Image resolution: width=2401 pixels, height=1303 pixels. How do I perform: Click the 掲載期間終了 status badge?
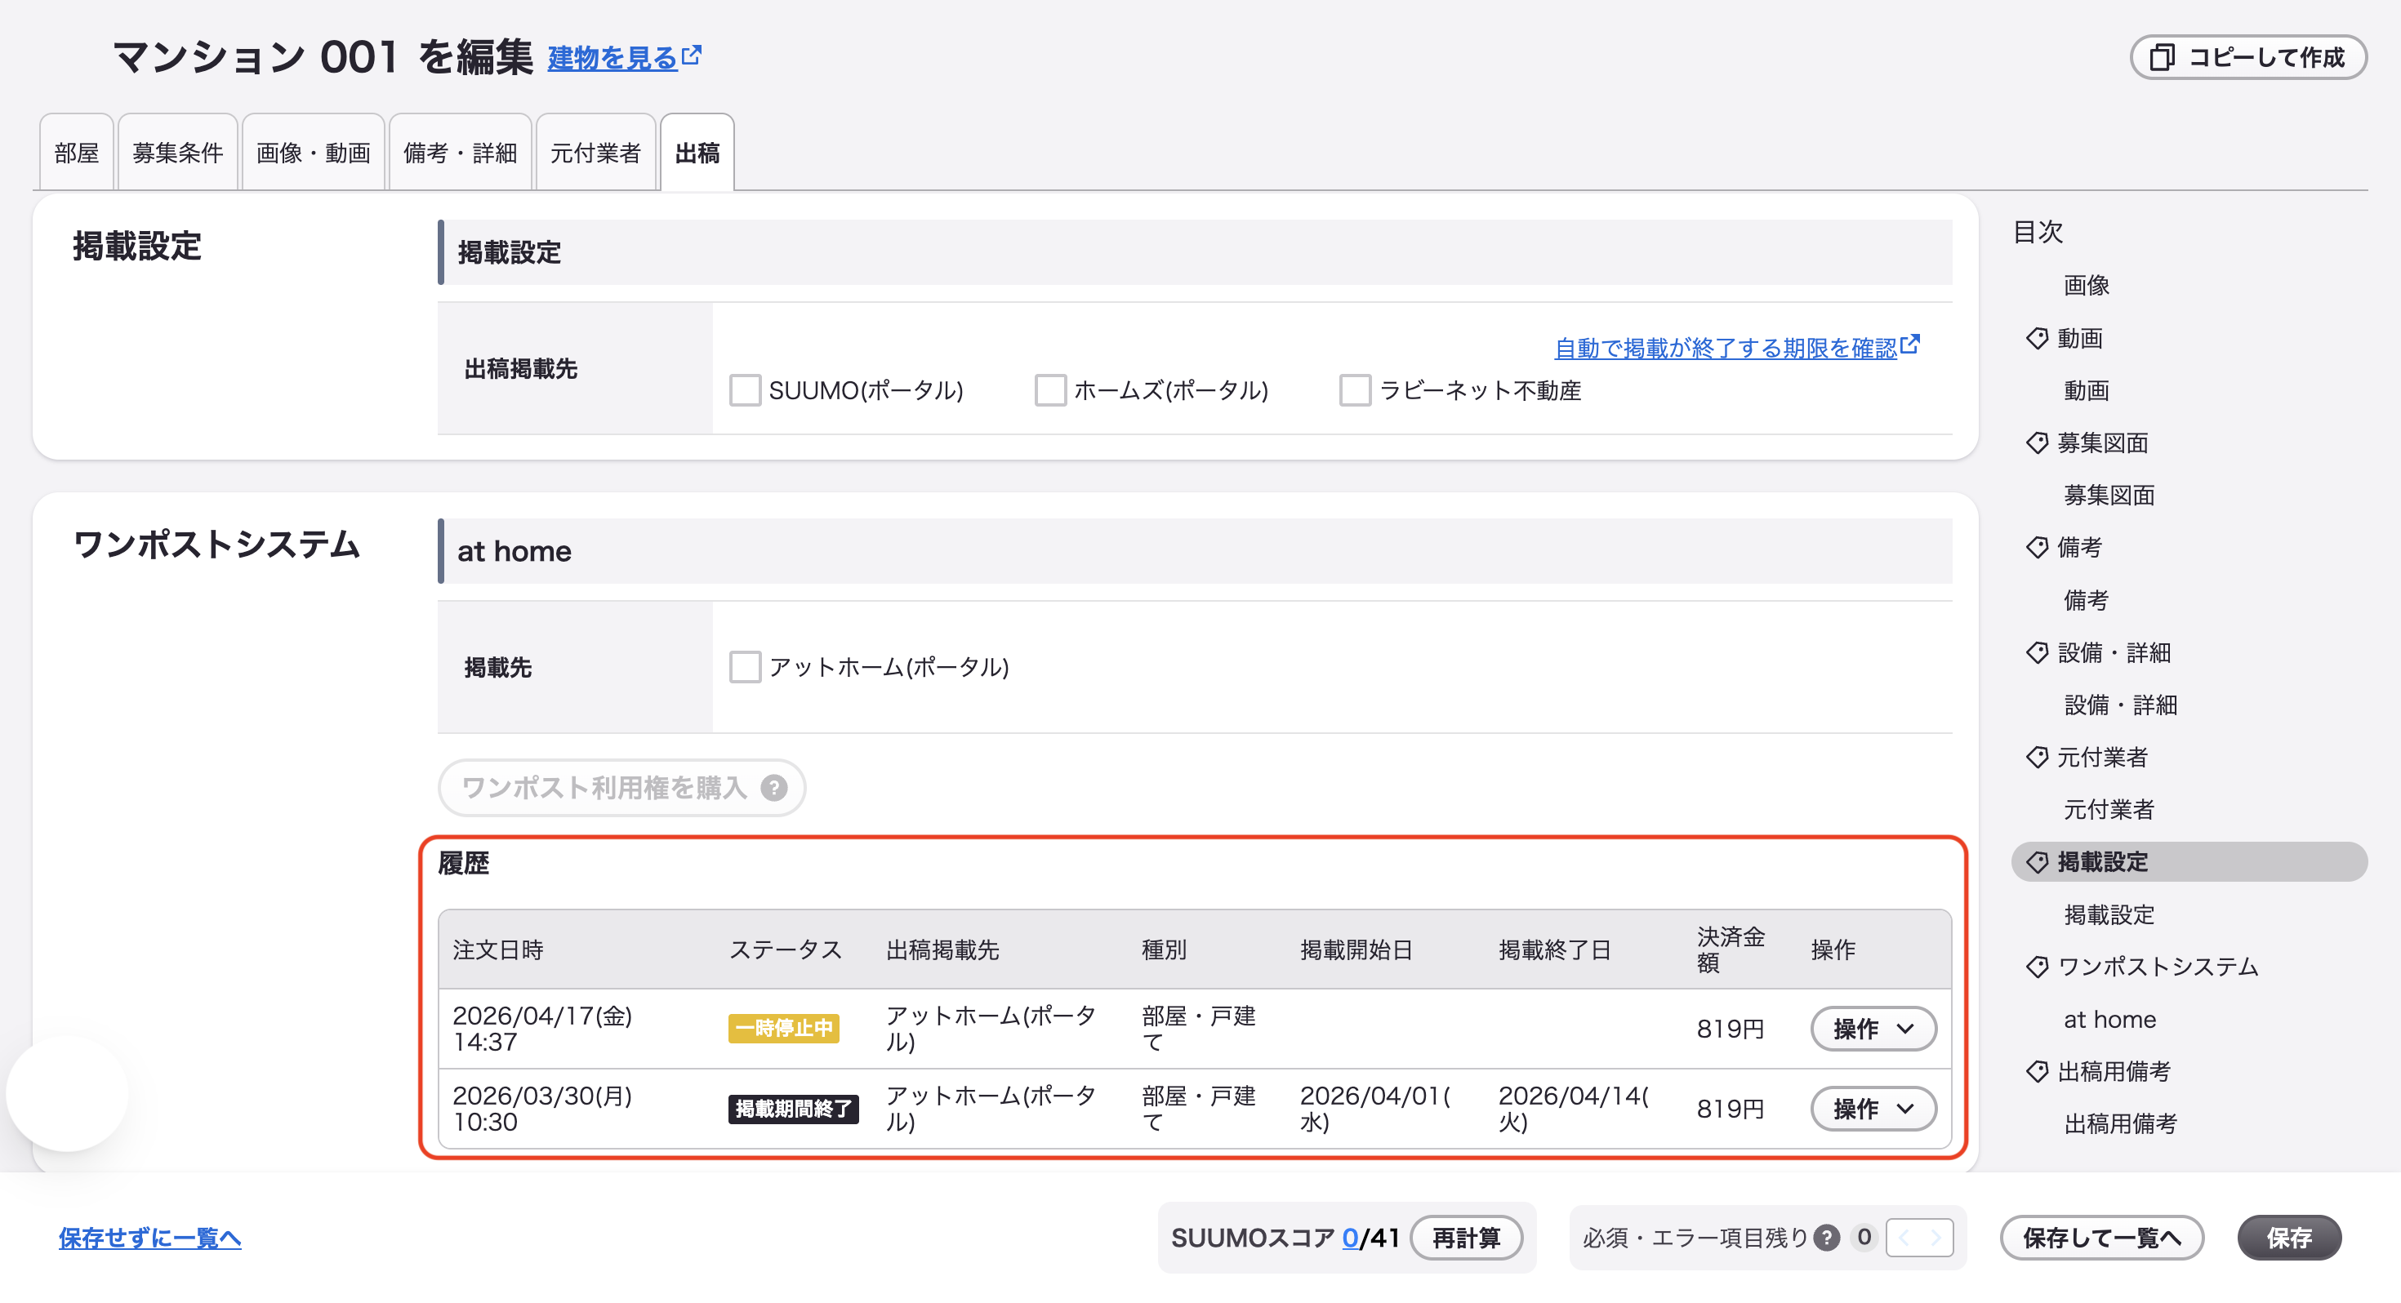793,1110
